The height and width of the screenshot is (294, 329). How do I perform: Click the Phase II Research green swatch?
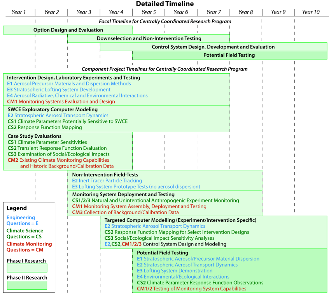(x=27, y=285)
